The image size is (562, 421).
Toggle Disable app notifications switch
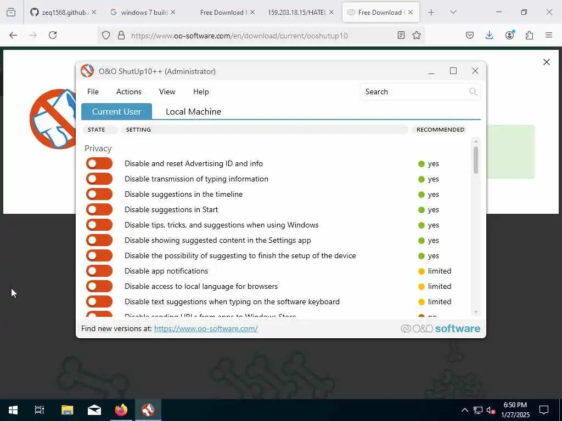99,271
